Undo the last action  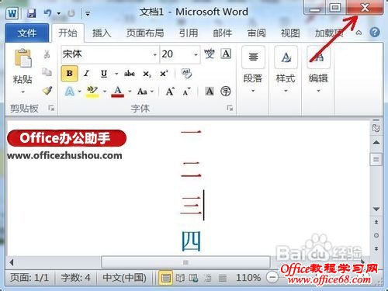coord(47,13)
